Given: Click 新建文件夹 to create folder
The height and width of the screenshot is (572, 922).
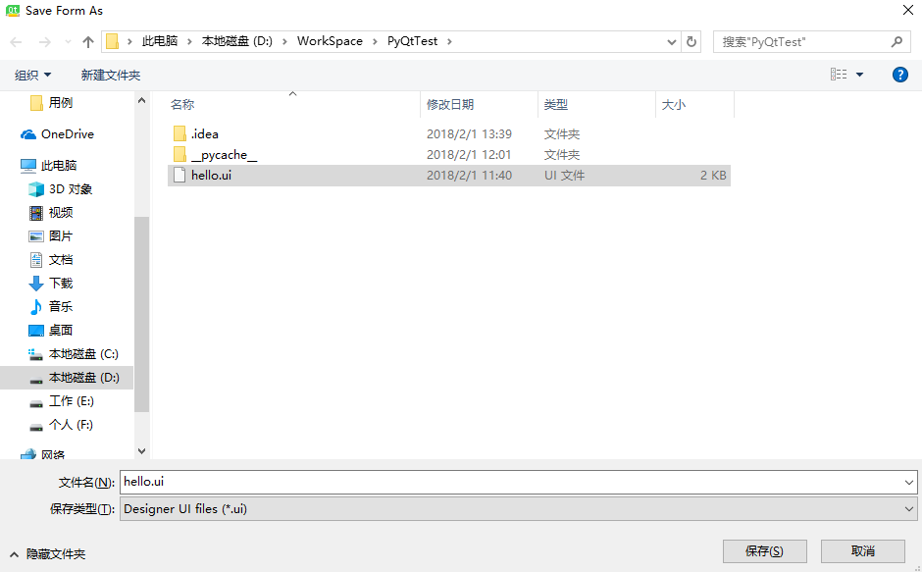Looking at the screenshot, I should pos(110,76).
